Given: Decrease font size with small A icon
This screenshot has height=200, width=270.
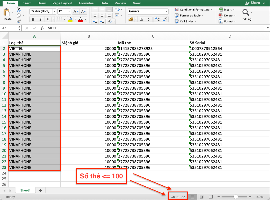Looking at the screenshot, I should coord(83,12).
